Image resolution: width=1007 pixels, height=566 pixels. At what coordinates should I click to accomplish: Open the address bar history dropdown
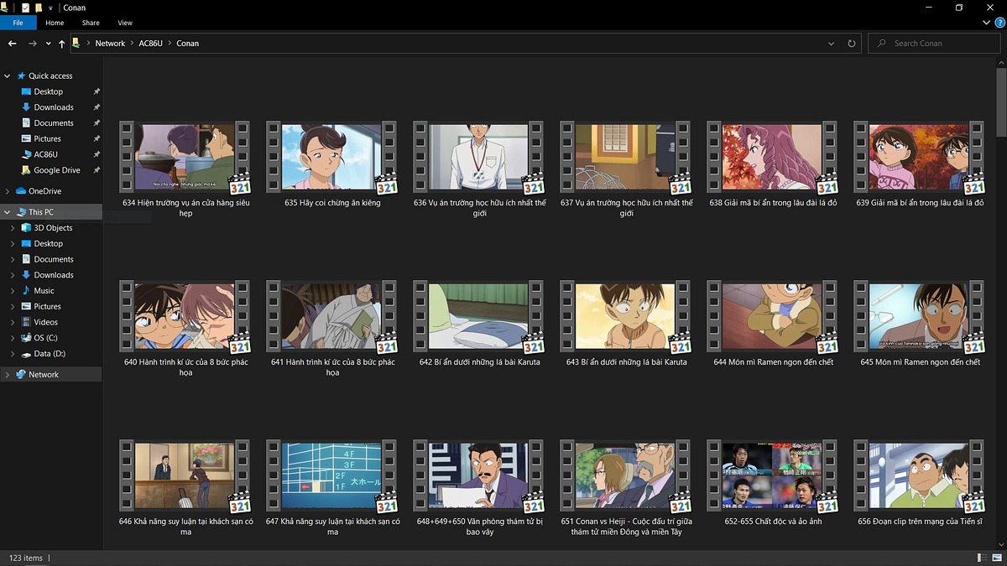(x=832, y=44)
